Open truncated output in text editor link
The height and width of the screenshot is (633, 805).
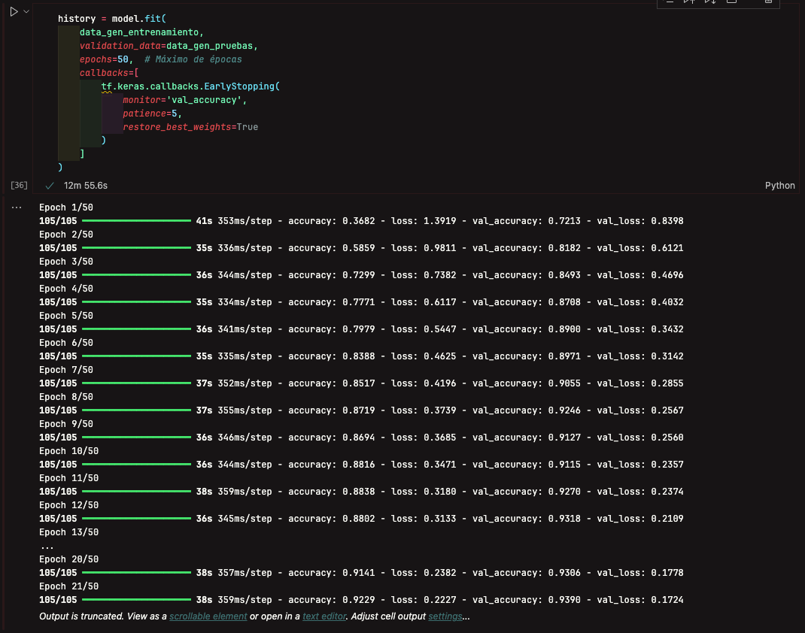[x=324, y=616]
